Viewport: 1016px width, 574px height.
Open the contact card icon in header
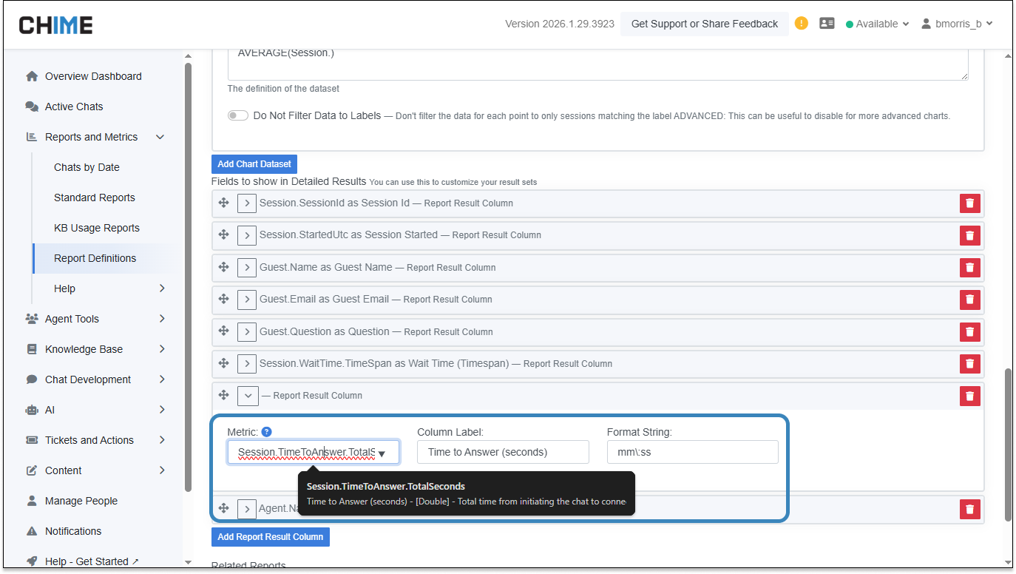point(827,24)
